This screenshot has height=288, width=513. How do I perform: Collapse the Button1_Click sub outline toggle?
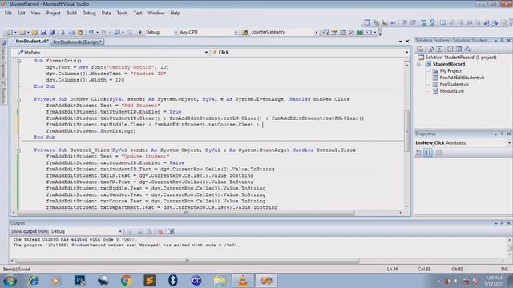click(19, 150)
